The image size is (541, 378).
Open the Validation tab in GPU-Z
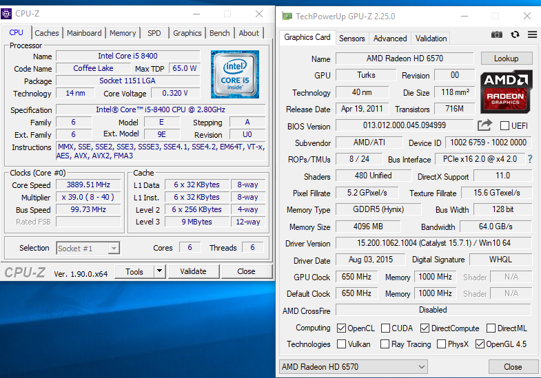pyautogui.click(x=431, y=39)
